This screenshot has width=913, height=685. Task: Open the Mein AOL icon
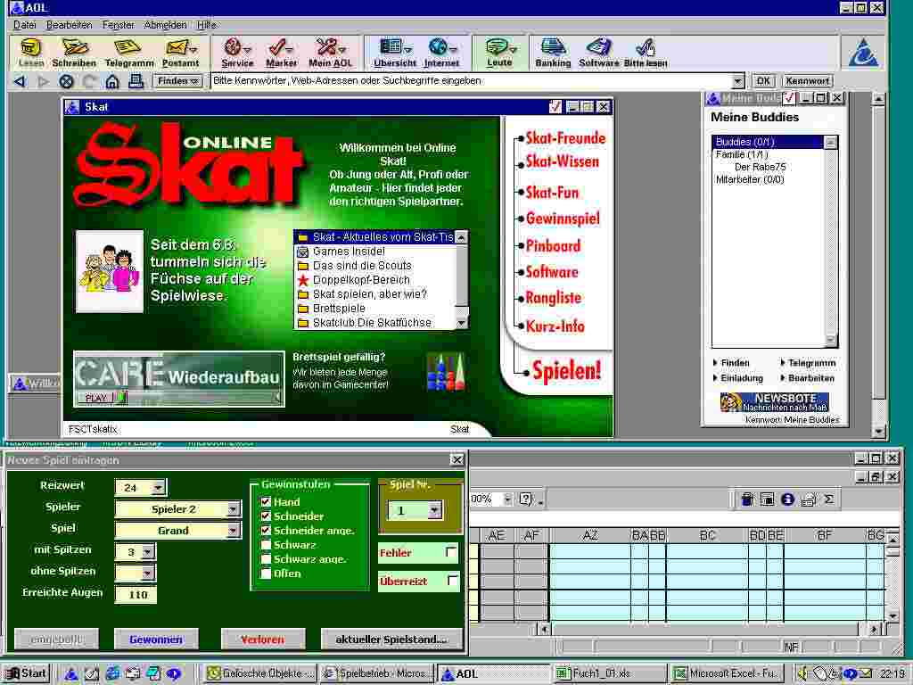(x=330, y=53)
